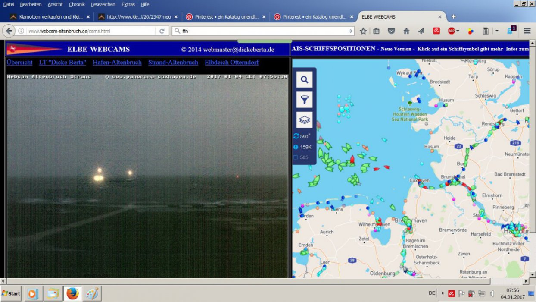Open Paint from the Windows taskbar
Image resolution: width=536 pixels, height=302 pixels.
pyautogui.click(x=92, y=293)
